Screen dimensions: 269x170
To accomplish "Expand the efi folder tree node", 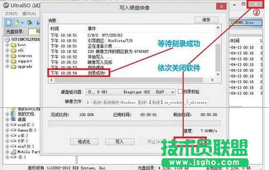I will tap(7, 51).
